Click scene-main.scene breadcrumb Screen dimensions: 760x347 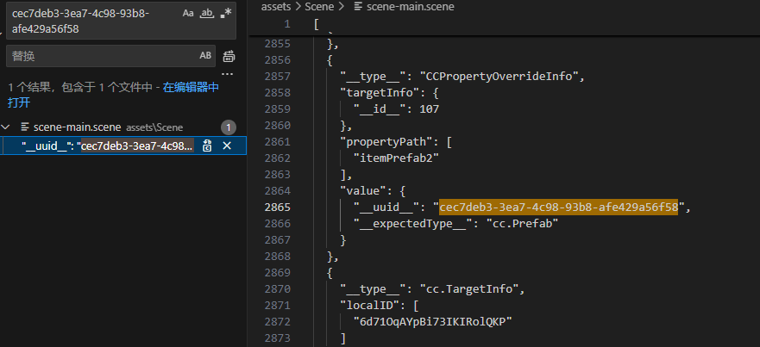click(411, 7)
